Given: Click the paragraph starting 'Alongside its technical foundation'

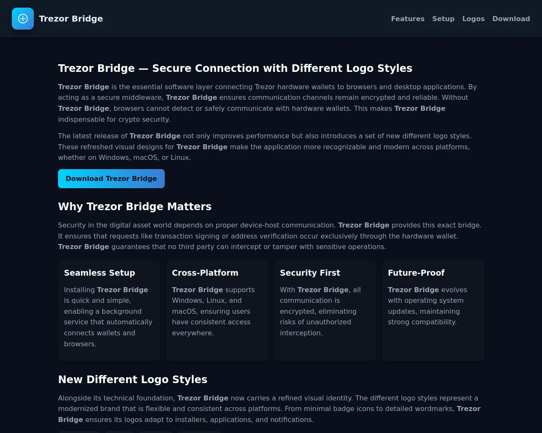Looking at the screenshot, I should point(270,409).
